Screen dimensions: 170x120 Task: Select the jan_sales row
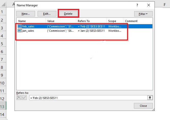(x=84, y=31)
